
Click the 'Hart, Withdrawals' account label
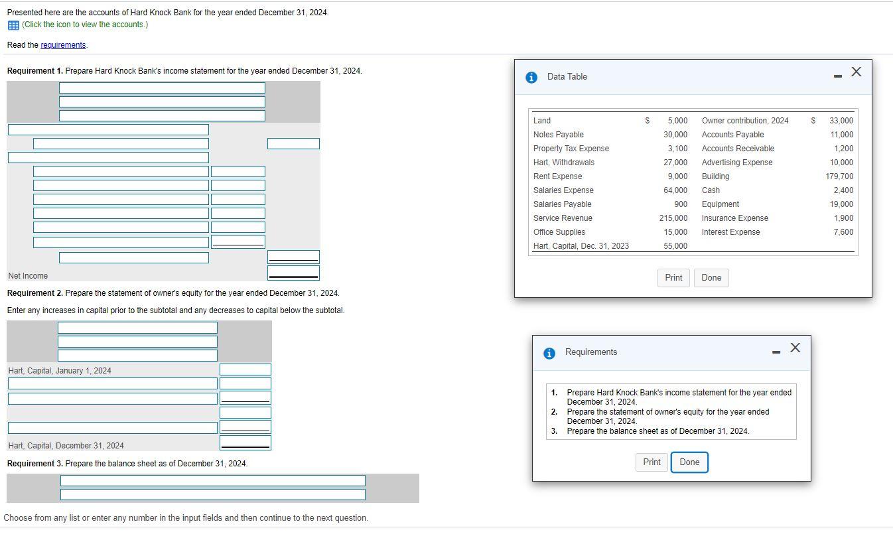click(x=564, y=163)
